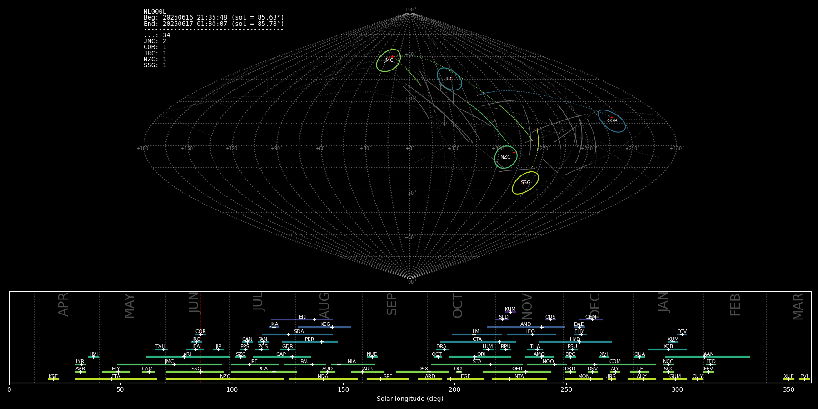
Task: Click the EVI shower peak marker
Action: tap(804, 379)
